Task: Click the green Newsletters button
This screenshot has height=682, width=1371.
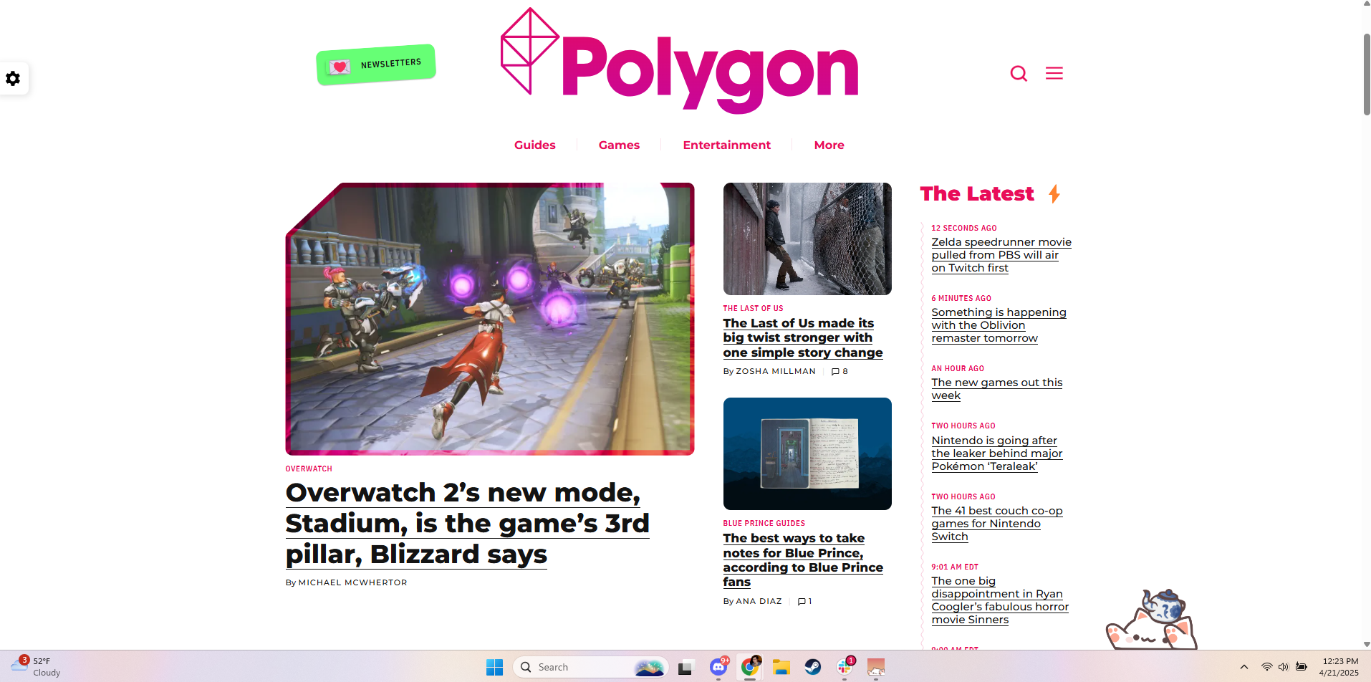Action: pos(376,64)
